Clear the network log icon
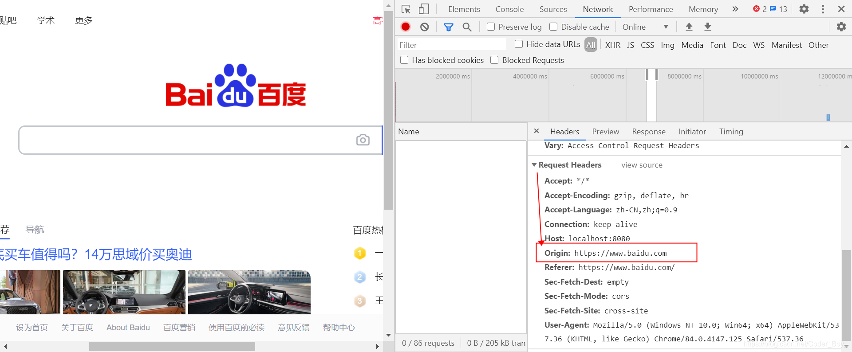Viewport: 852px width, 352px height. tap(424, 27)
